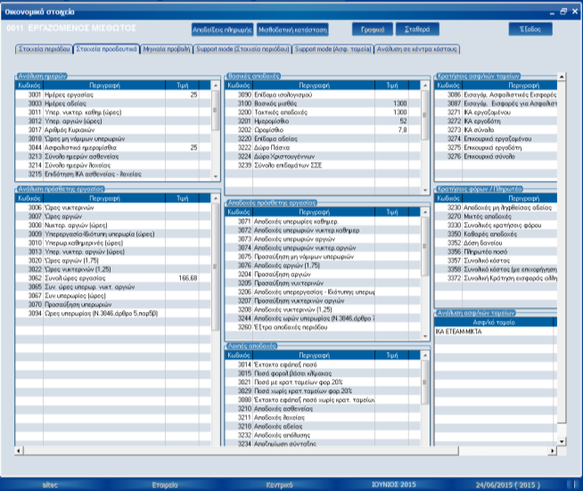Screen dimensions: 583x491
Task: Select the ΙΚΑ ΕΤΕΑΜ-ΜΙΚΤΑ fund row
Action: pyautogui.click(x=494, y=331)
